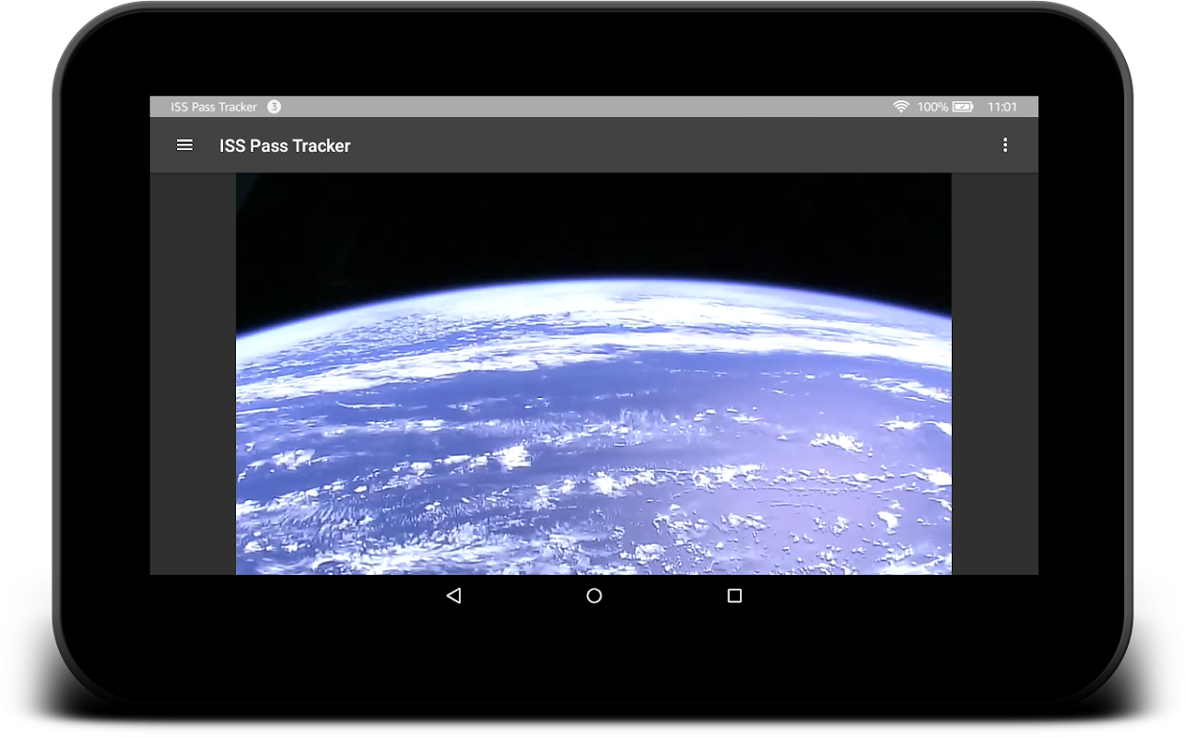1185x737 pixels.
Task: Open the three-dot overflow menu
Action: pos(1004,145)
